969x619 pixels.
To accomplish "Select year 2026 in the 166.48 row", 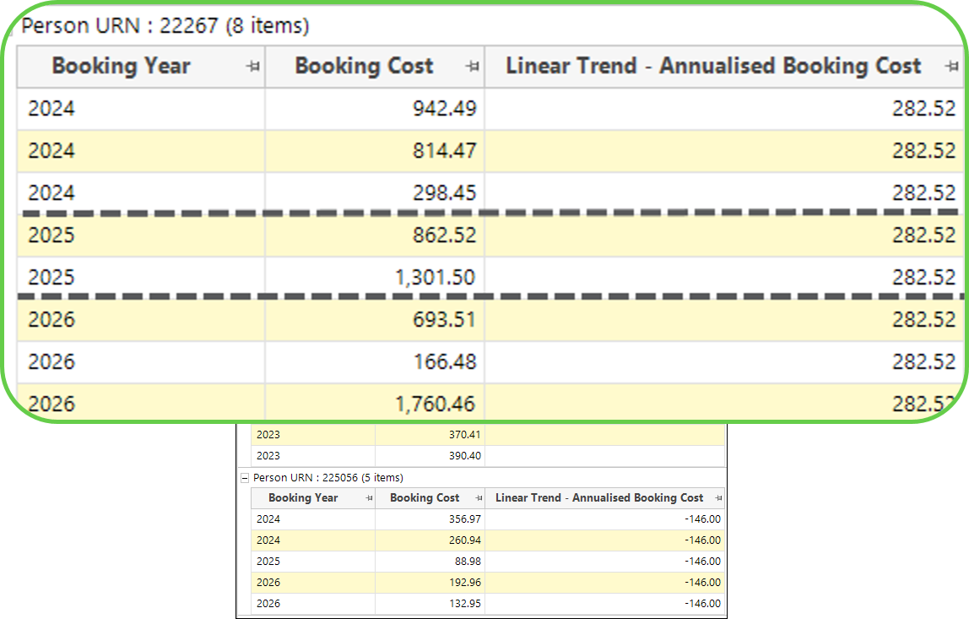I will point(141,361).
